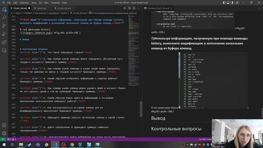Open Google Chrome from the taskbar
263x148 pixels.
(72, 144)
